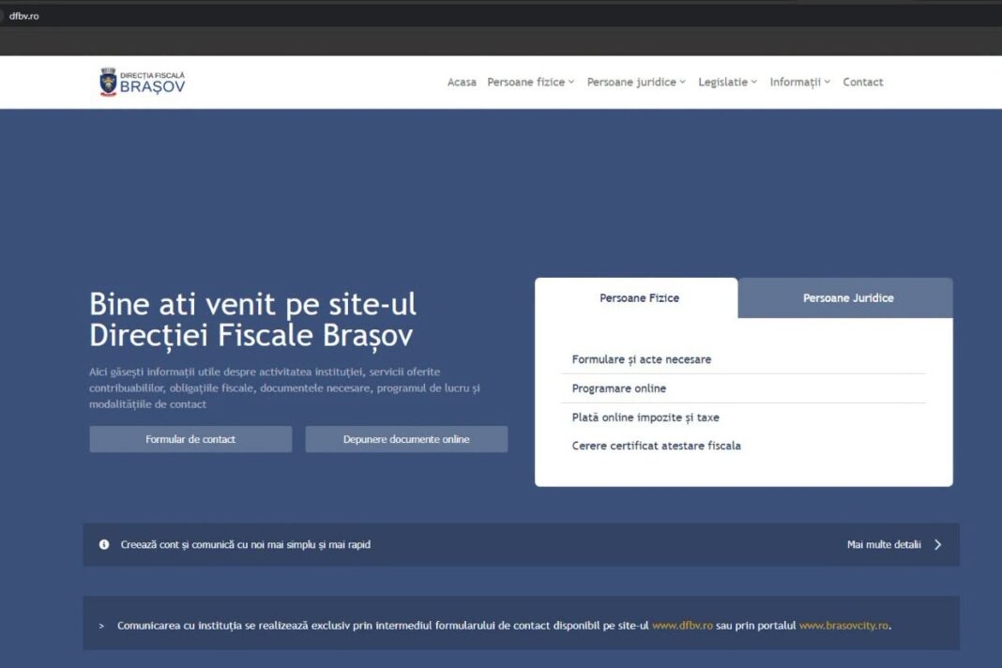This screenshot has width=1002, height=668.
Task: Click the Creează cont și comunică banner text
Action: pos(246,545)
